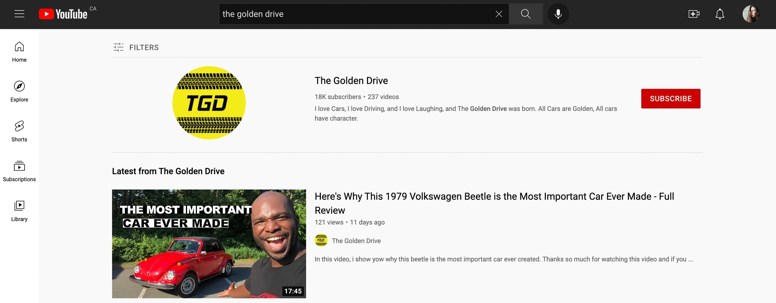Open Shorts in sidebar
Image resolution: width=776 pixels, height=303 pixels.
pyautogui.click(x=19, y=131)
